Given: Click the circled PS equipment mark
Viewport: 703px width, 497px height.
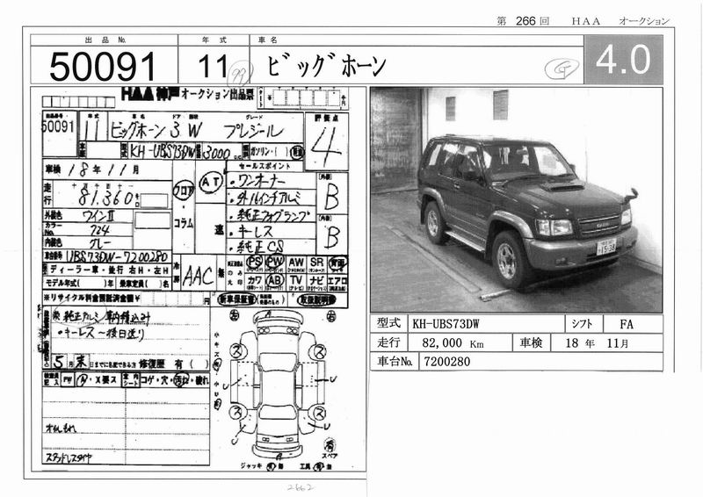Looking at the screenshot, I should (254, 262).
